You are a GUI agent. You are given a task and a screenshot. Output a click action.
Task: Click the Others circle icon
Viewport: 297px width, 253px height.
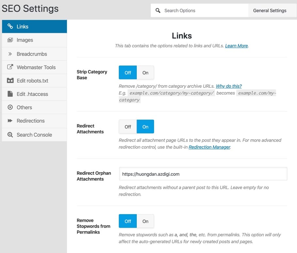coord(10,107)
